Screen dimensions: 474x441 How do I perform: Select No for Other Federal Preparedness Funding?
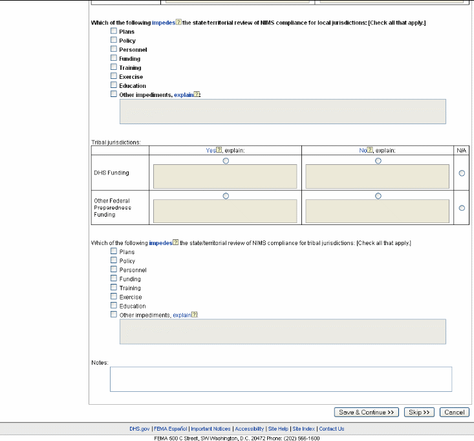click(378, 195)
